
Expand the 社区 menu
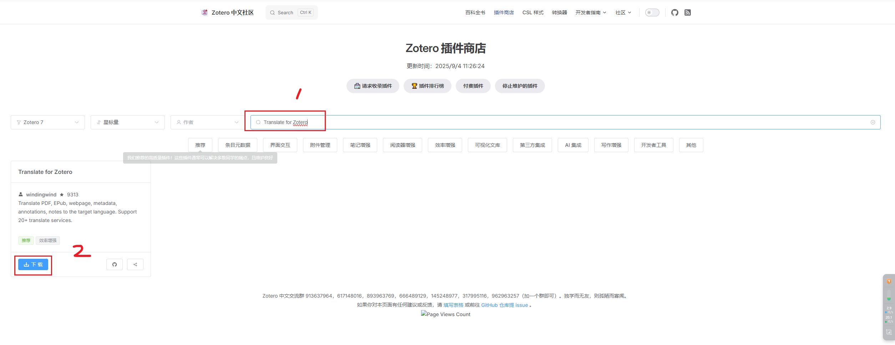(x=623, y=12)
